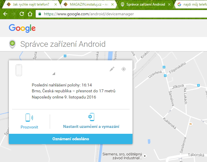Click the restaurant marker on Kuklenská
The height and width of the screenshot is (162, 207).
coord(191,124)
